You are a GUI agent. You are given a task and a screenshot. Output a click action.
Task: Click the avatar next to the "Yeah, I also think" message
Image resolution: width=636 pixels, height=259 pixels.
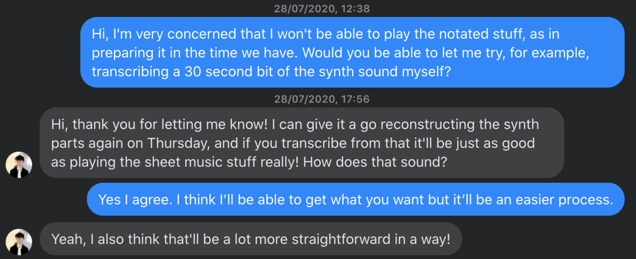pos(19,242)
